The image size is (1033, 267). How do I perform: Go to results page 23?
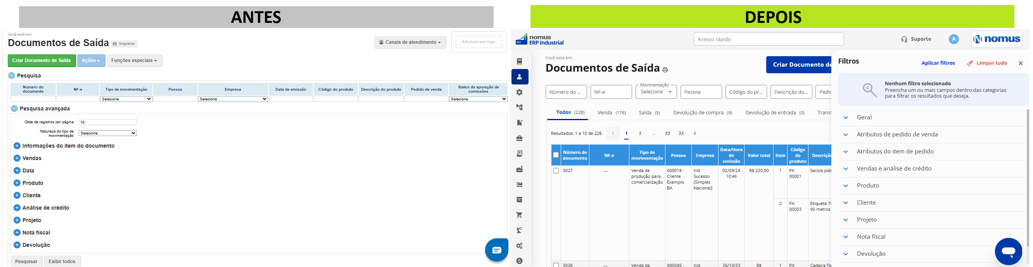tap(681, 133)
